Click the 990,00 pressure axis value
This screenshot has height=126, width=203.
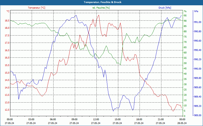198,69
